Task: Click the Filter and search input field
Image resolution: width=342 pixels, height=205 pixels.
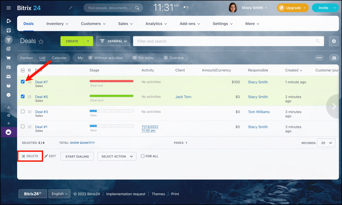Action: tap(228, 41)
